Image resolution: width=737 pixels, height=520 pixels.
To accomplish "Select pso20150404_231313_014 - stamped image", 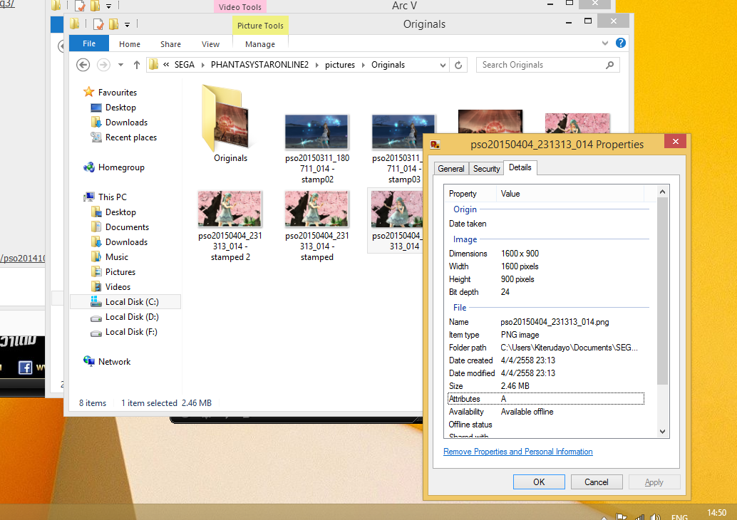I will point(316,209).
